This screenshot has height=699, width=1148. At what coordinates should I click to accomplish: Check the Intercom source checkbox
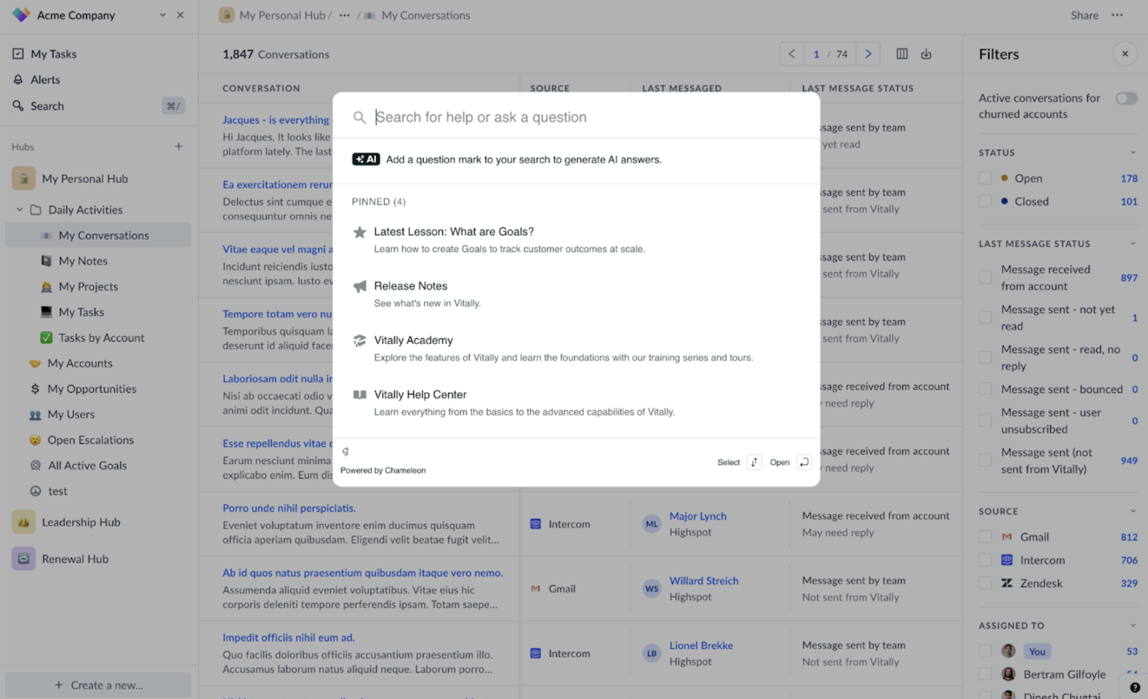[x=985, y=560]
